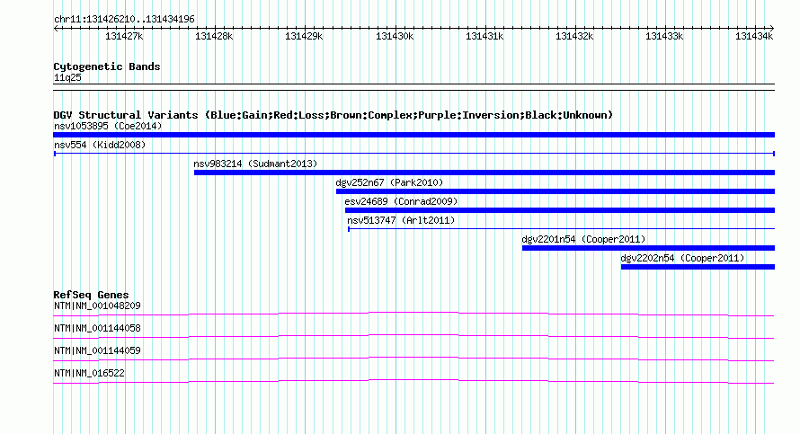Image resolution: width=800 pixels, height=434 pixels.
Task: Click the magenta line of NTM|NM_001144058
Action: click(x=413, y=336)
